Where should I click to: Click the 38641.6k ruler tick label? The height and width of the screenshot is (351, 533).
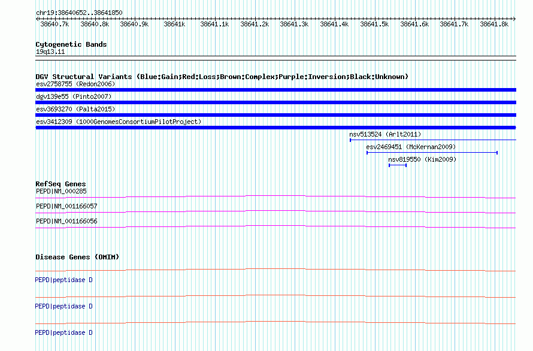click(x=414, y=24)
